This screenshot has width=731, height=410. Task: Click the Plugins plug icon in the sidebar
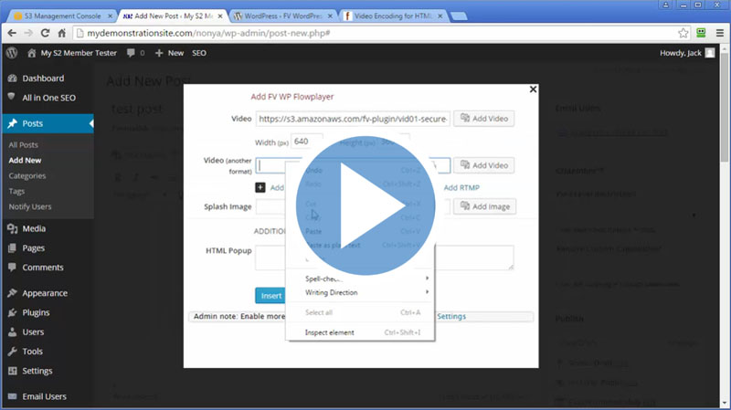(x=12, y=312)
